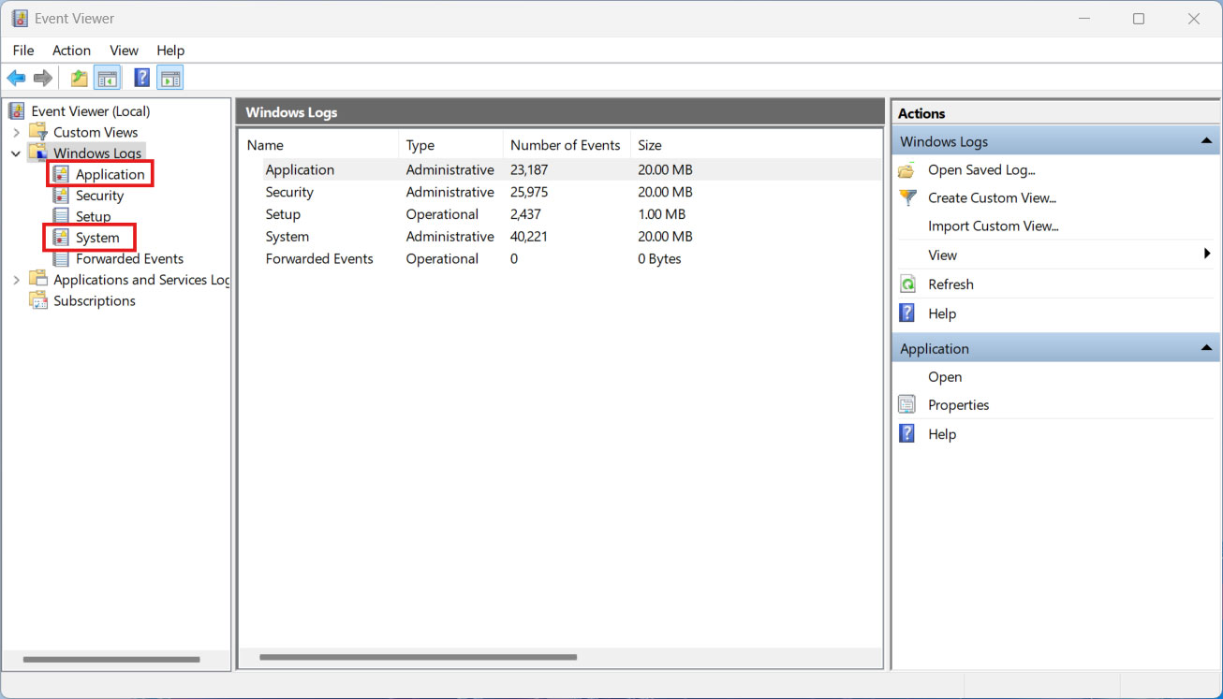Click the log list horizontal scrollbar
This screenshot has width=1223, height=699.
point(418,657)
